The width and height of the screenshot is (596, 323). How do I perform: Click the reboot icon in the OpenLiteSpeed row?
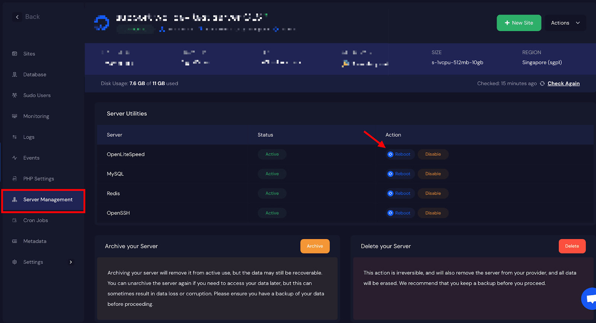click(390, 154)
